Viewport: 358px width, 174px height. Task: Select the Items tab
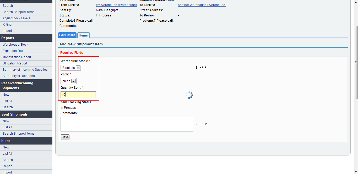(x=84, y=35)
